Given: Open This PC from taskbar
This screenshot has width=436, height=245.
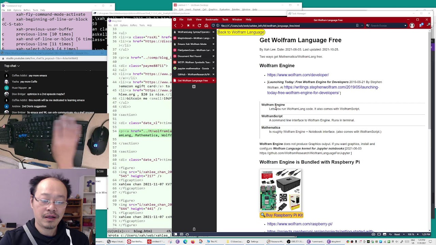Looking at the screenshot, I should 212,242.
